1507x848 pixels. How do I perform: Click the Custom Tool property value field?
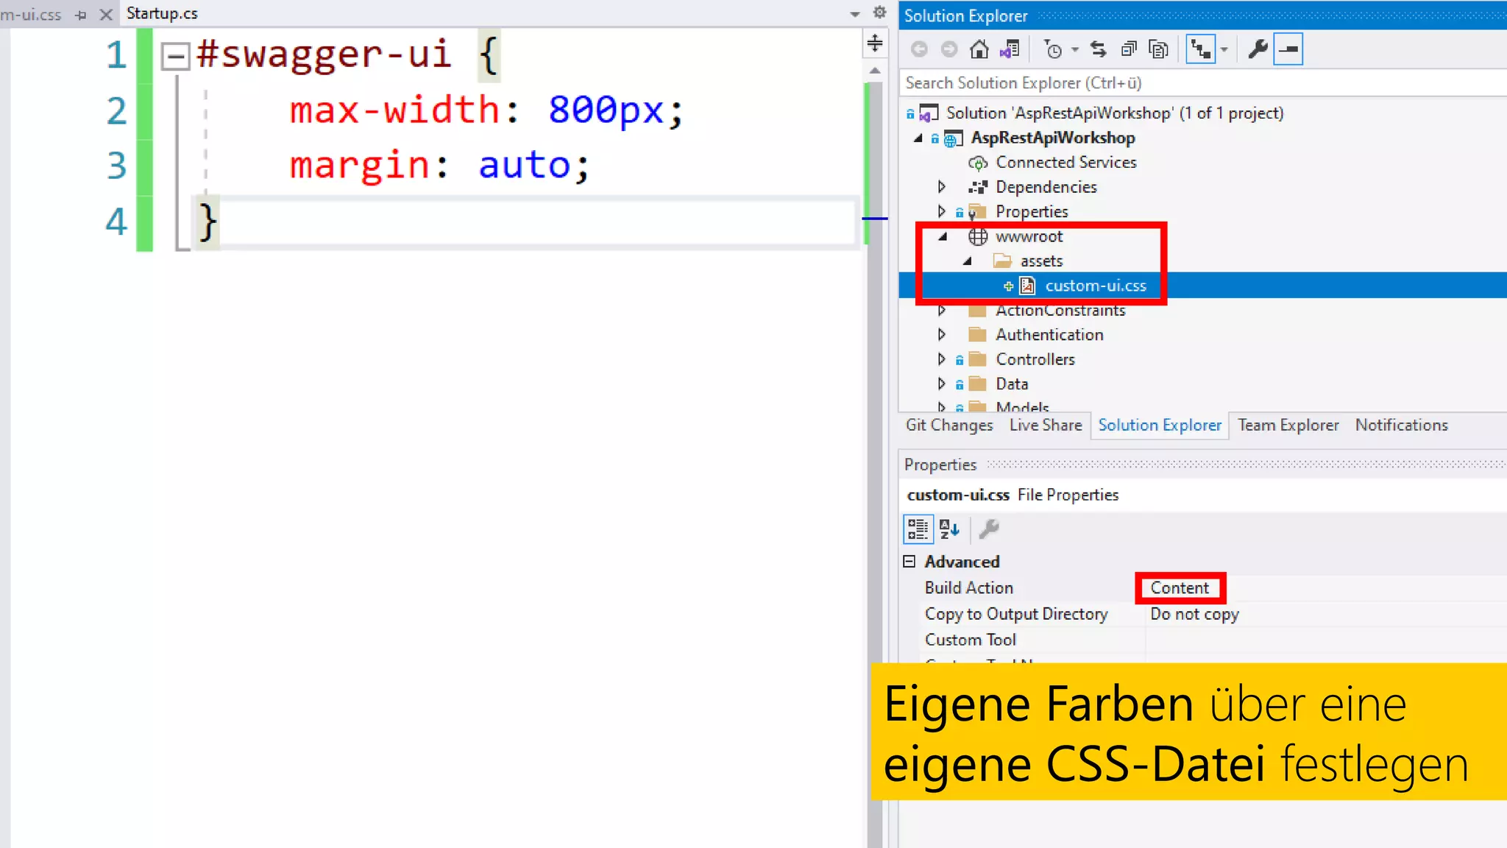pos(1326,640)
